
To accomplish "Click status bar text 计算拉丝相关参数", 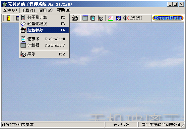I will tap(18, 124).
